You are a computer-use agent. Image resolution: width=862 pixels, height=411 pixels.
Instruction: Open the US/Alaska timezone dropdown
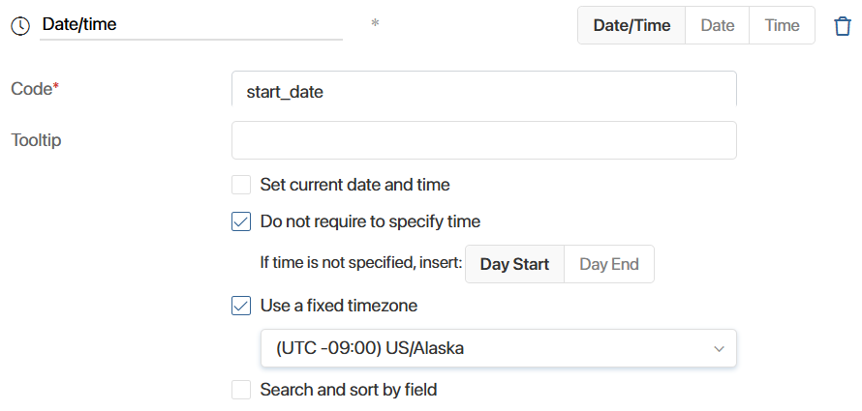[499, 348]
